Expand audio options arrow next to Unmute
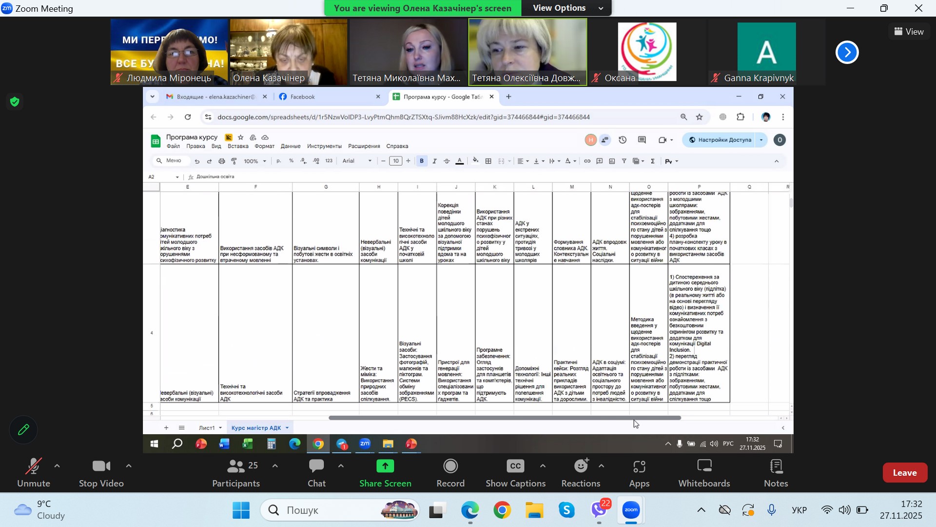 click(57, 466)
